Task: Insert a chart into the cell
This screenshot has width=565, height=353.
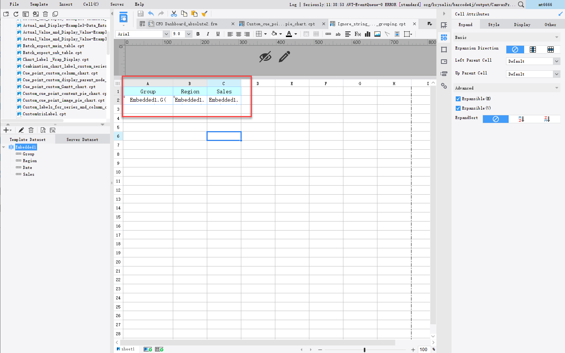Action: click(x=368, y=34)
